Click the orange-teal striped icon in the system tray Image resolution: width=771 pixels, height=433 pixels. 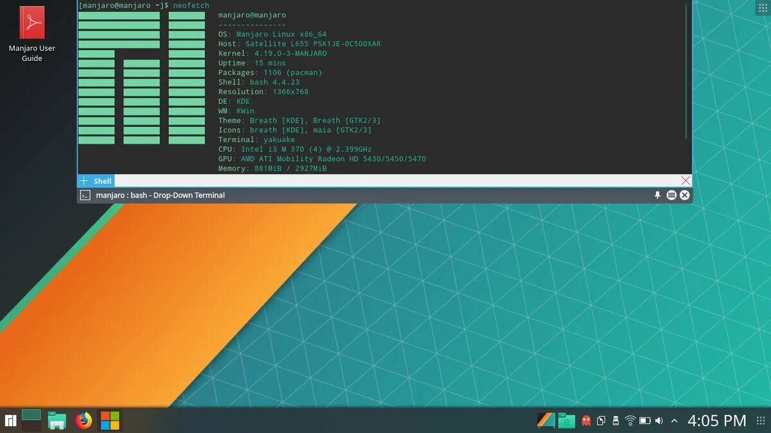pos(546,421)
